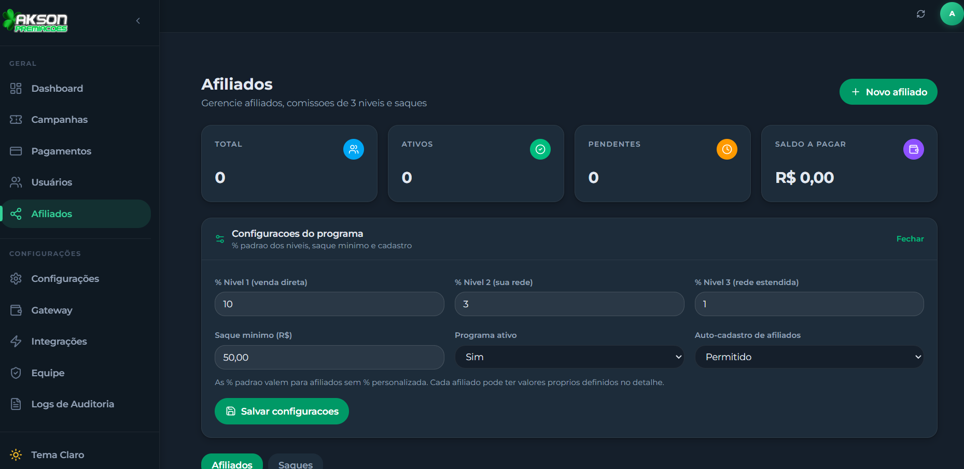Open the Pagamentos page
The image size is (964, 469).
point(76,151)
